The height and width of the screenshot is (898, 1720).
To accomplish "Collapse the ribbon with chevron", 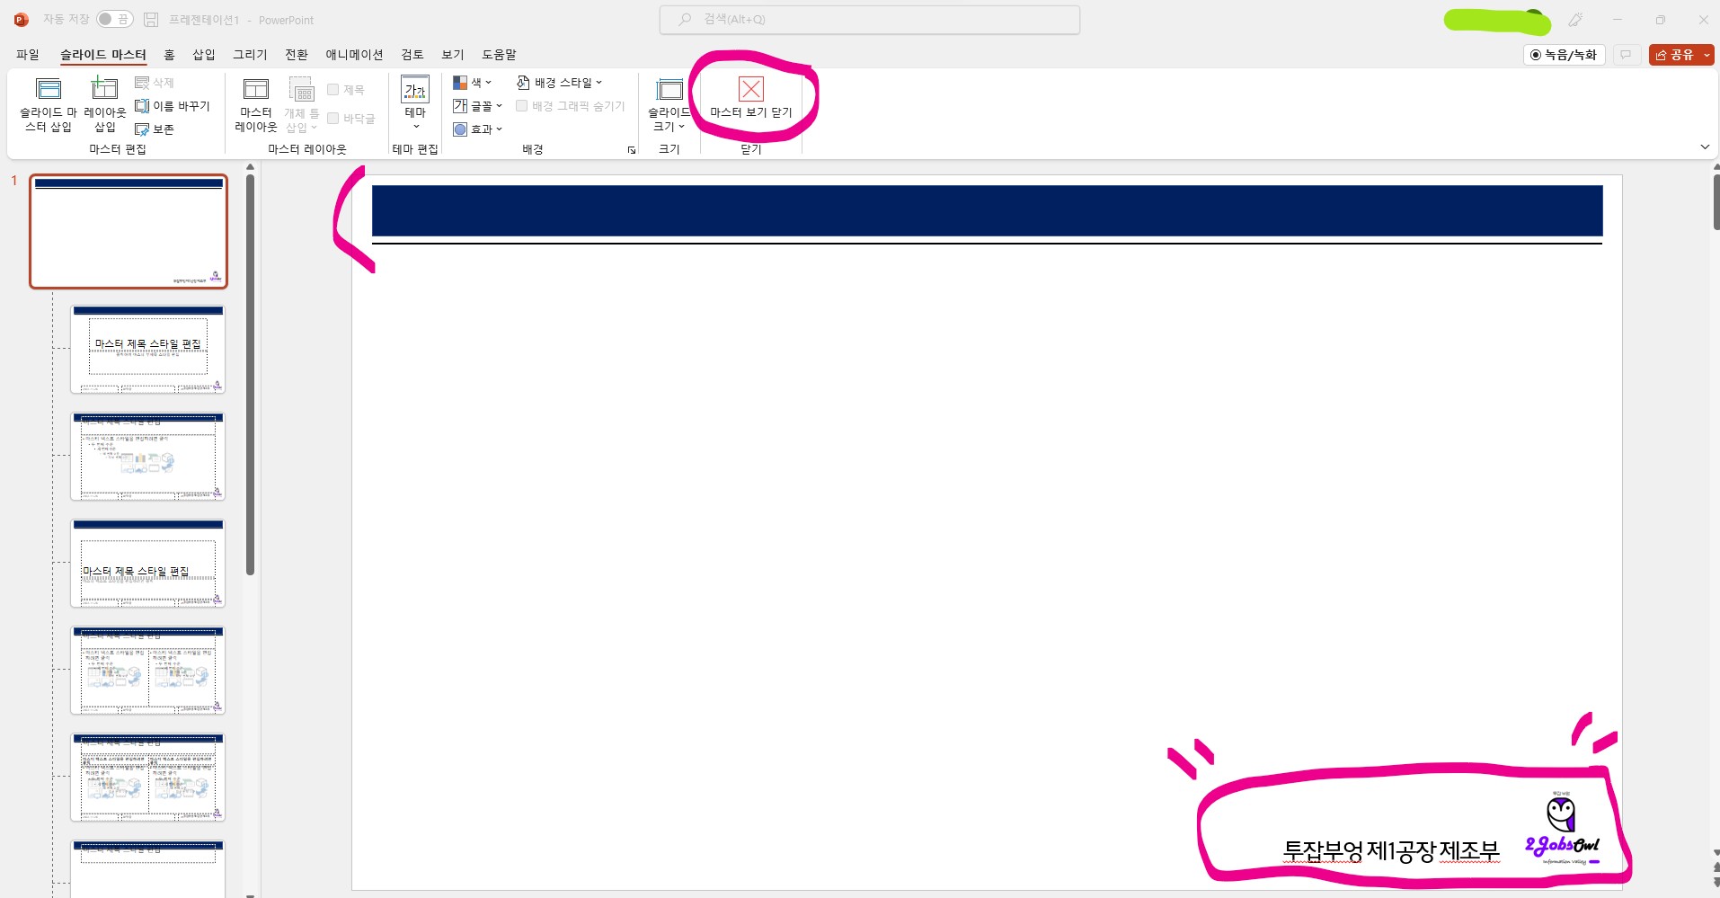I will tap(1705, 147).
